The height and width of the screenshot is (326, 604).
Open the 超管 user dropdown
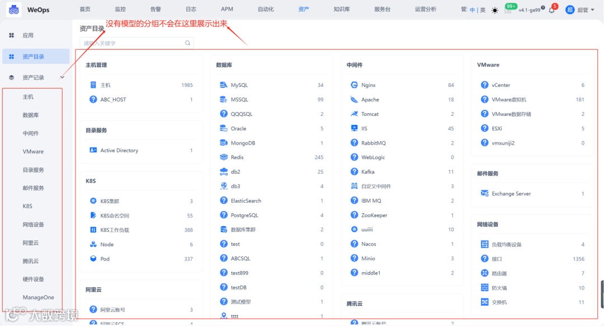click(x=580, y=10)
